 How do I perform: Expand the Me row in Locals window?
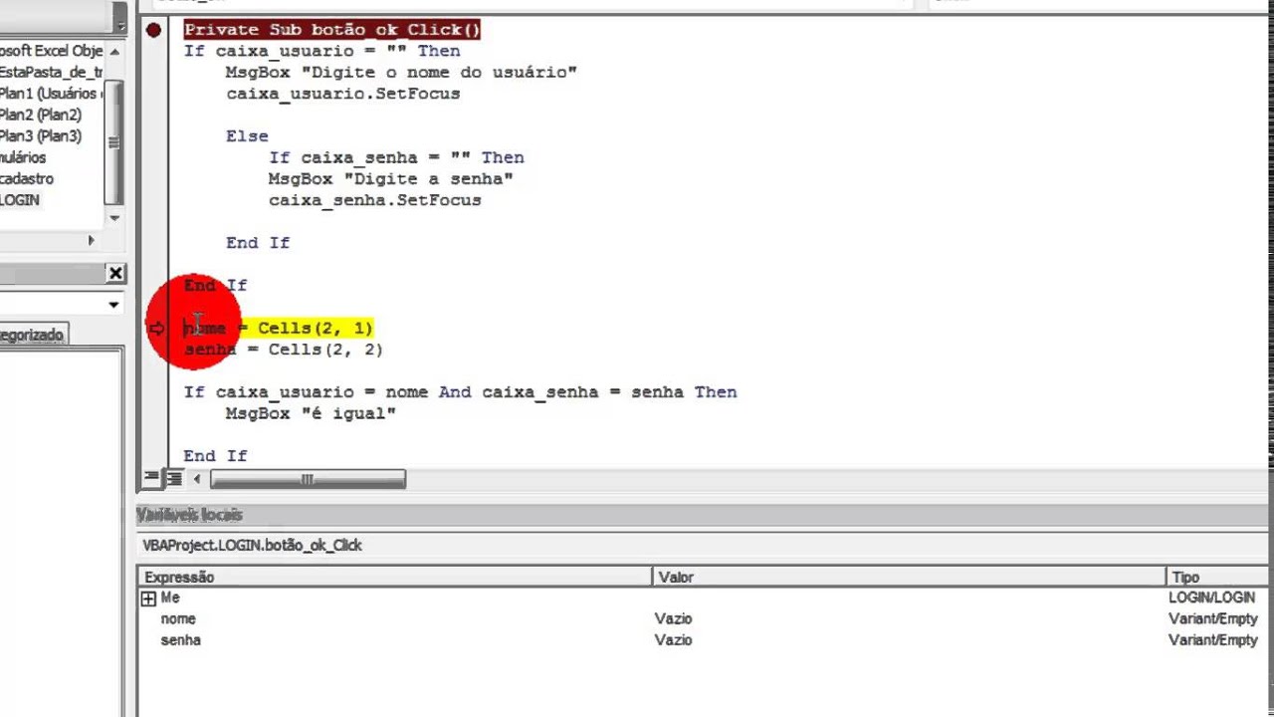(x=148, y=598)
